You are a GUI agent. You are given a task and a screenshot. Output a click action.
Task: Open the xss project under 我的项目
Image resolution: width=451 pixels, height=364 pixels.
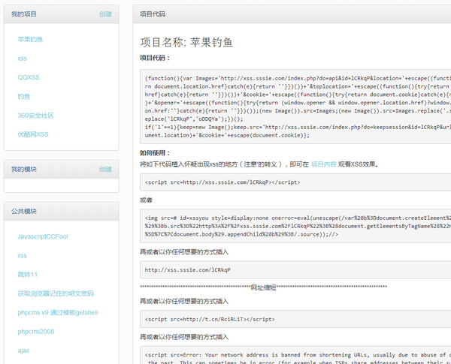[22, 59]
